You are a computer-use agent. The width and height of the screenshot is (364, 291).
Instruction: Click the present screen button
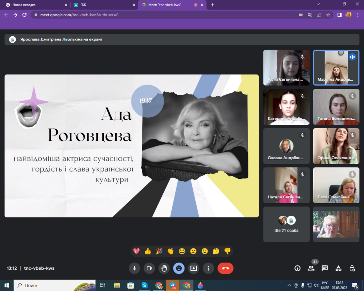(x=193, y=268)
